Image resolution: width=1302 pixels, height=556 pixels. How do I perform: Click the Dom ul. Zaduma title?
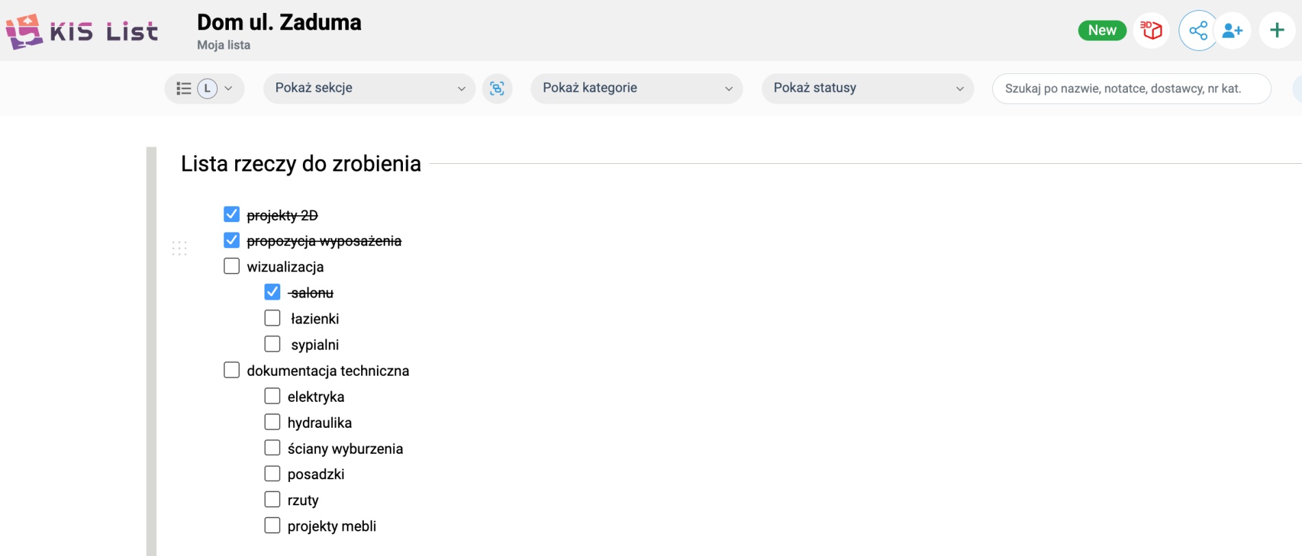pyautogui.click(x=279, y=23)
